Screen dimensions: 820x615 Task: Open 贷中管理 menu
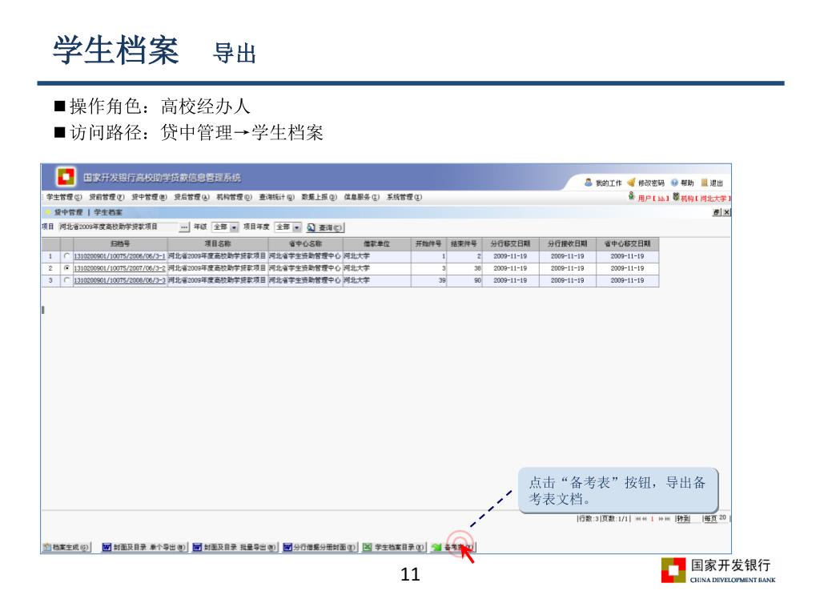(149, 197)
